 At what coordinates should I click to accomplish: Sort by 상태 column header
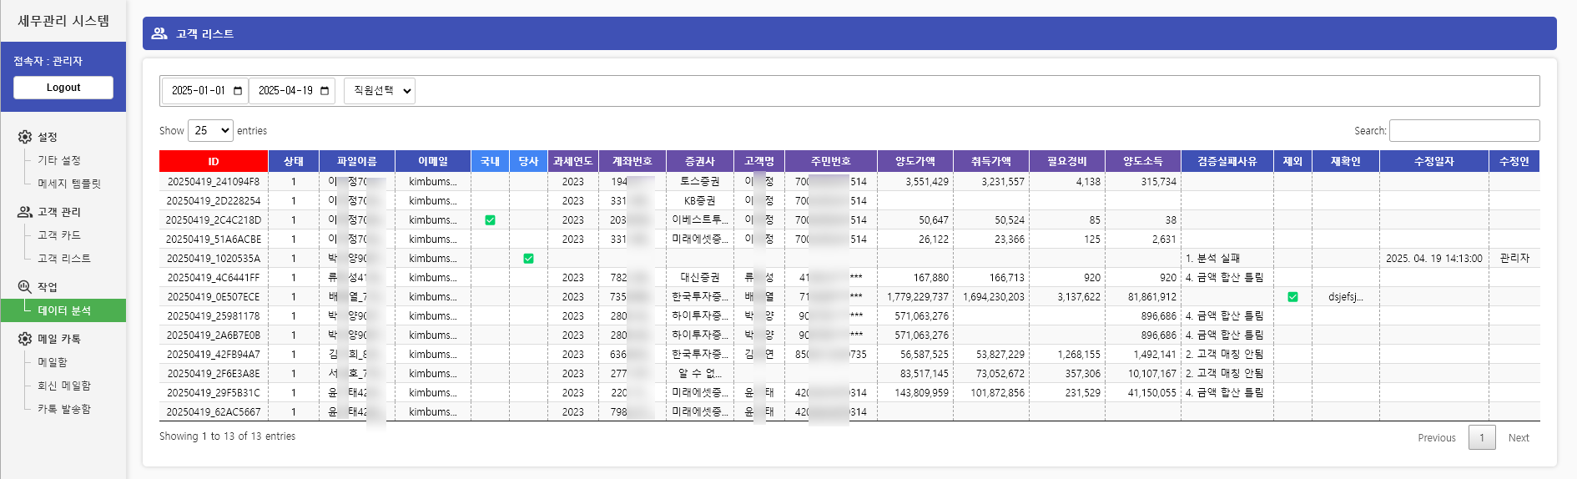(x=294, y=161)
